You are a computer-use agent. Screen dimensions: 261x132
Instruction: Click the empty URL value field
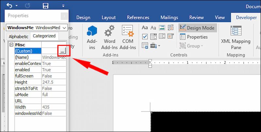[54, 101]
